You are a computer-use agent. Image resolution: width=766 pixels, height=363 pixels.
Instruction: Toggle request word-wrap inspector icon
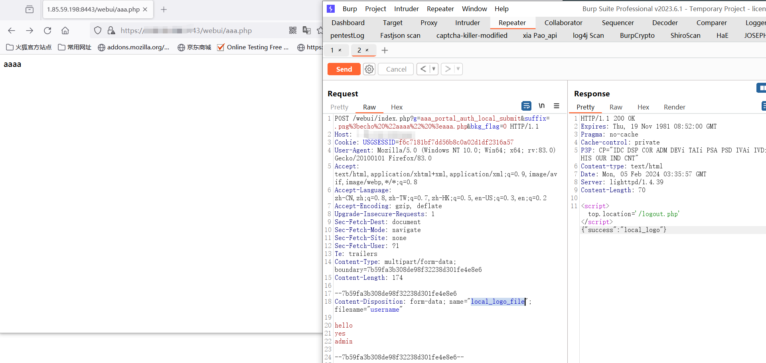[x=526, y=106]
